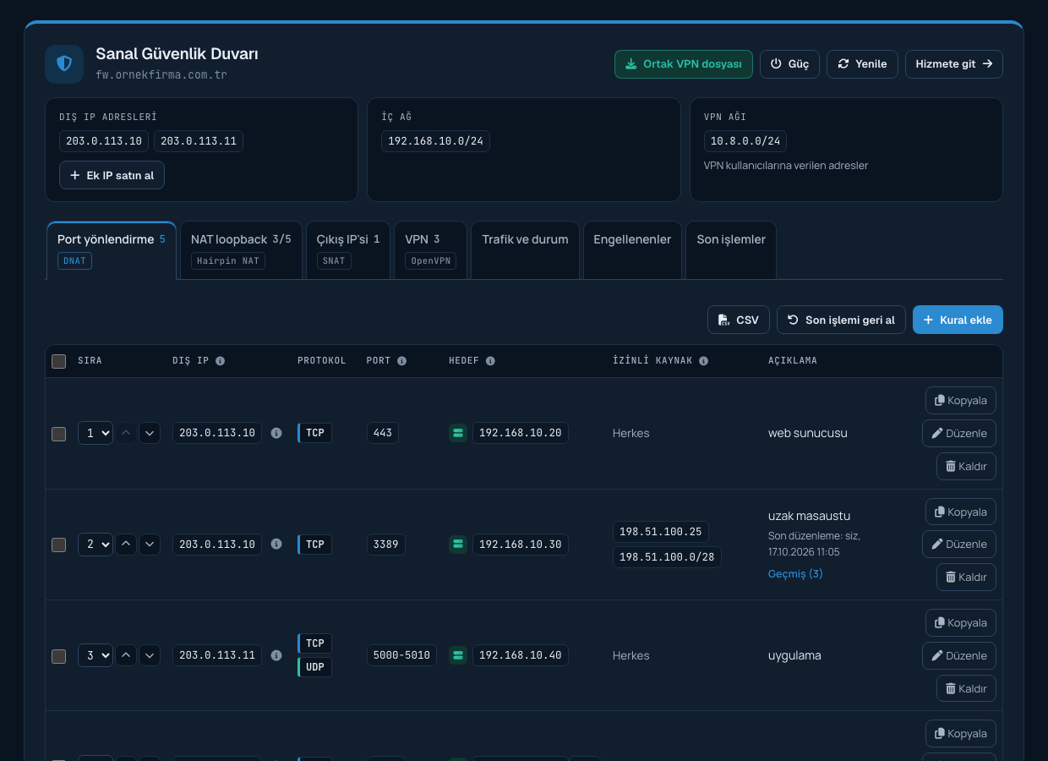This screenshot has width=1048, height=761.
Task: Open order dropdown for rule 1
Action: point(96,433)
